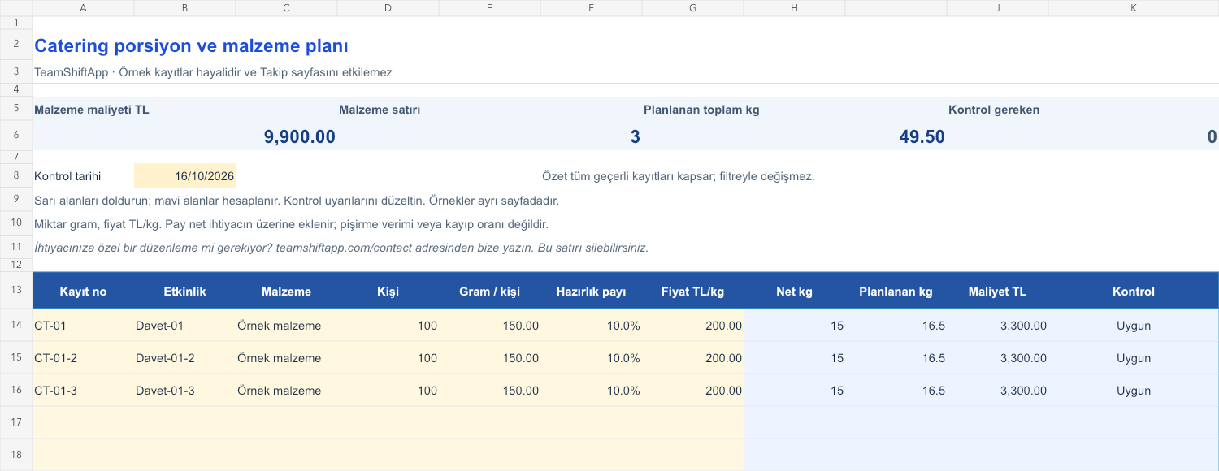The height and width of the screenshot is (471, 1219).
Task: Select column I header
Action: tap(896, 8)
